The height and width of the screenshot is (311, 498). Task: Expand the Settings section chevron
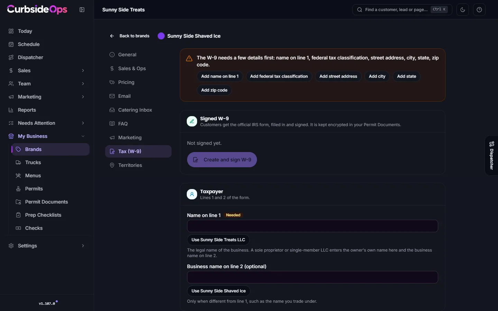click(83, 246)
